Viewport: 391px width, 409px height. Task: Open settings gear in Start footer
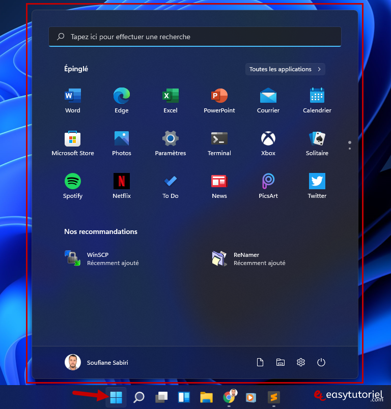point(301,362)
